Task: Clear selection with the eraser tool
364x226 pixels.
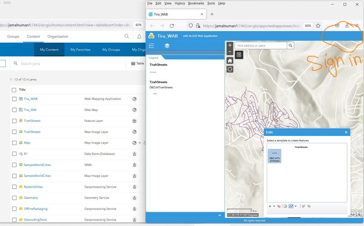Action: click(279, 206)
